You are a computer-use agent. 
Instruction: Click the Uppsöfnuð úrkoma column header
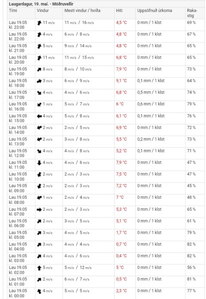[x=155, y=10]
